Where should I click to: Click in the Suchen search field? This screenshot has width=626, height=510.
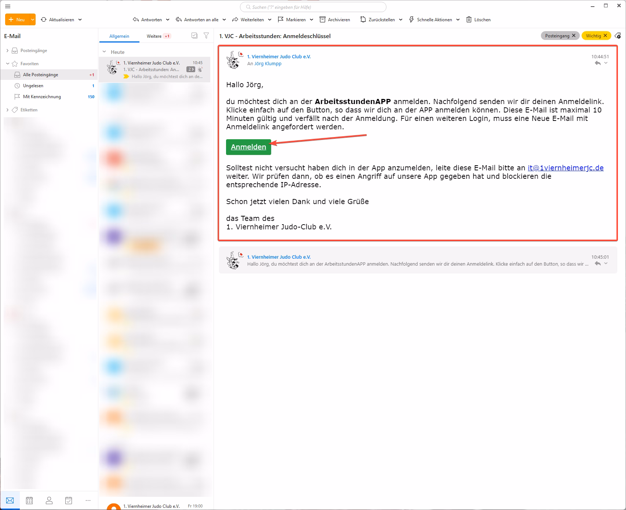[313, 7]
